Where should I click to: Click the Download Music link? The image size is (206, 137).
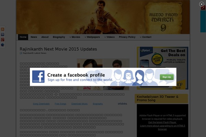79,104
